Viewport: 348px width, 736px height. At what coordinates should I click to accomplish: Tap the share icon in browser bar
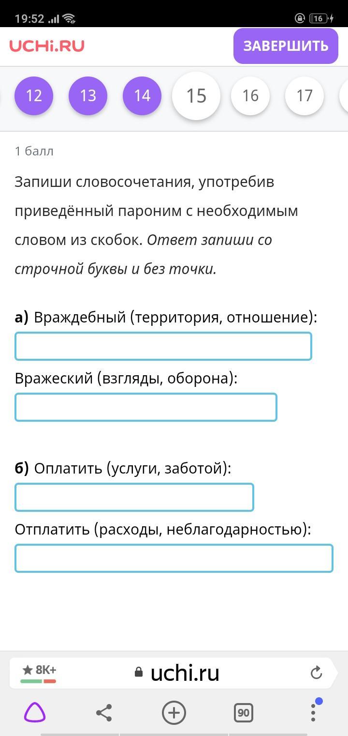[104, 712]
